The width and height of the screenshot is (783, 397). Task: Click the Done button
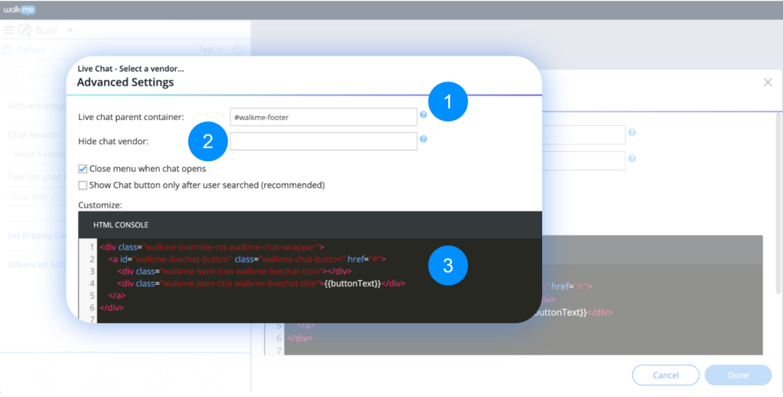(x=738, y=375)
